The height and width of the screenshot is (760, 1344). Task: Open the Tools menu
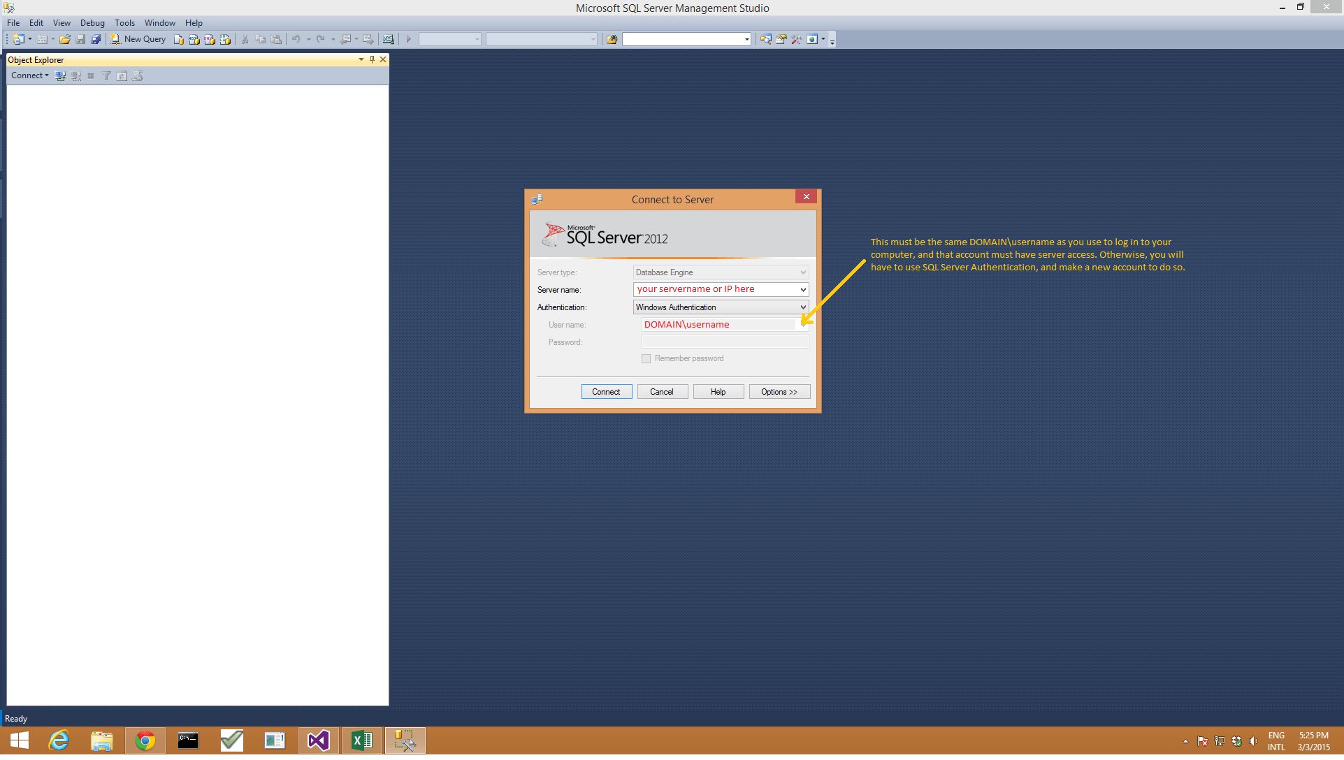pos(125,23)
